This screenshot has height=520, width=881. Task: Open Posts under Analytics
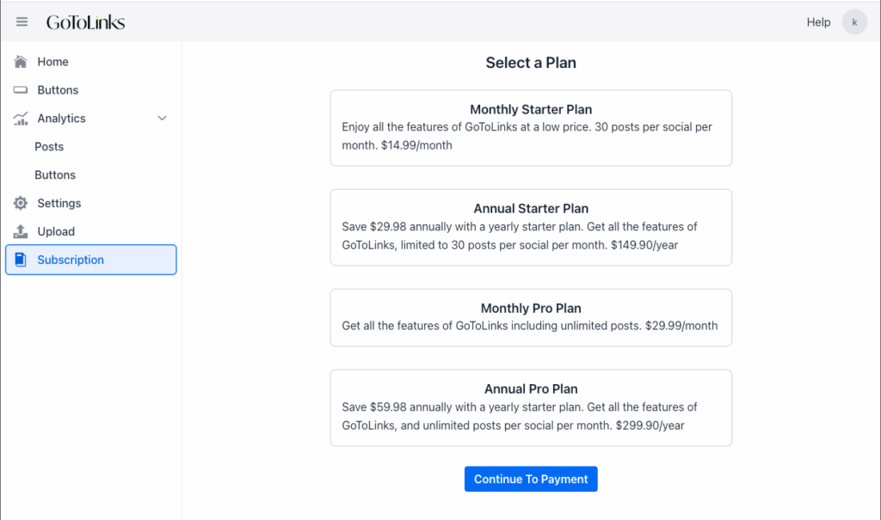(49, 147)
